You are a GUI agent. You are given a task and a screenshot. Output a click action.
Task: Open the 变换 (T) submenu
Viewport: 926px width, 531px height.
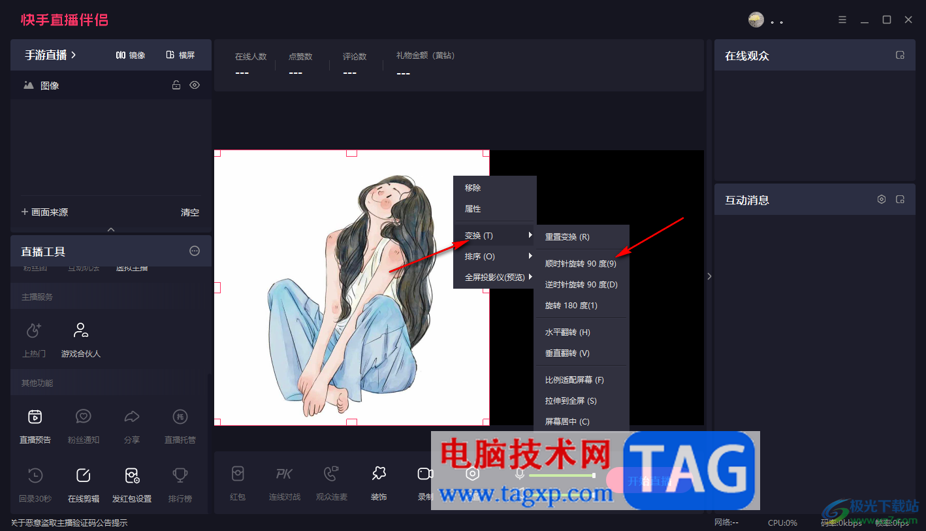(x=495, y=235)
